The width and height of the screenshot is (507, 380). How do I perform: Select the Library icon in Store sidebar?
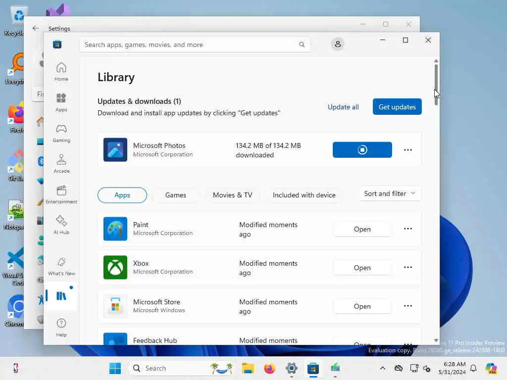coord(61,296)
